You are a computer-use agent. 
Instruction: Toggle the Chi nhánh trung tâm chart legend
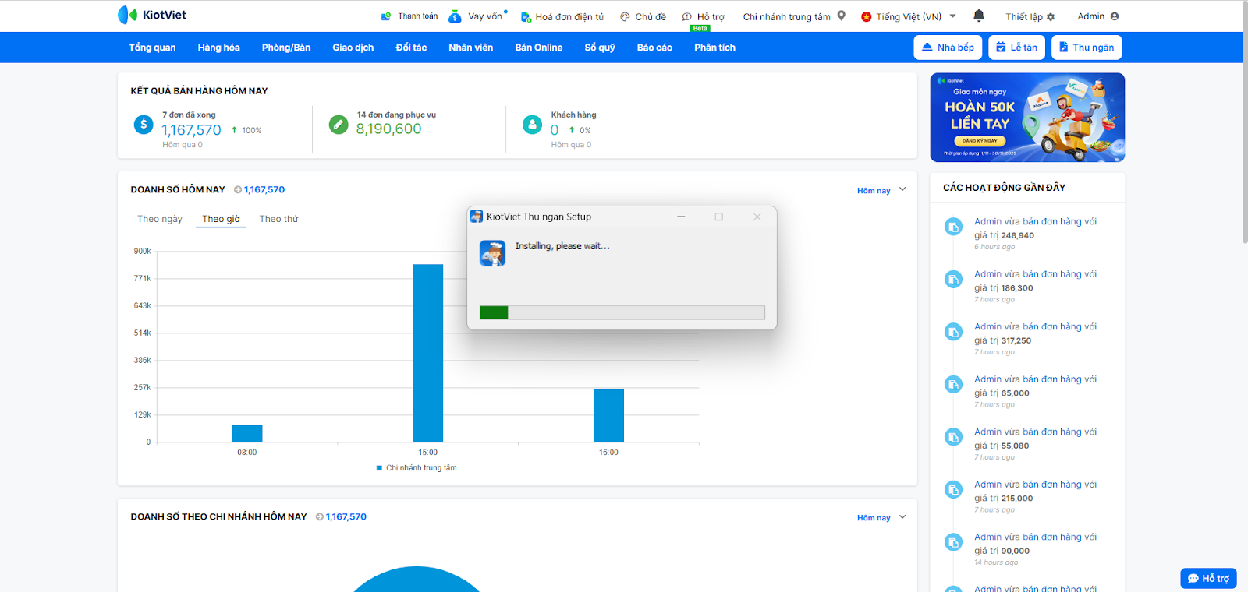tap(417, 468)
